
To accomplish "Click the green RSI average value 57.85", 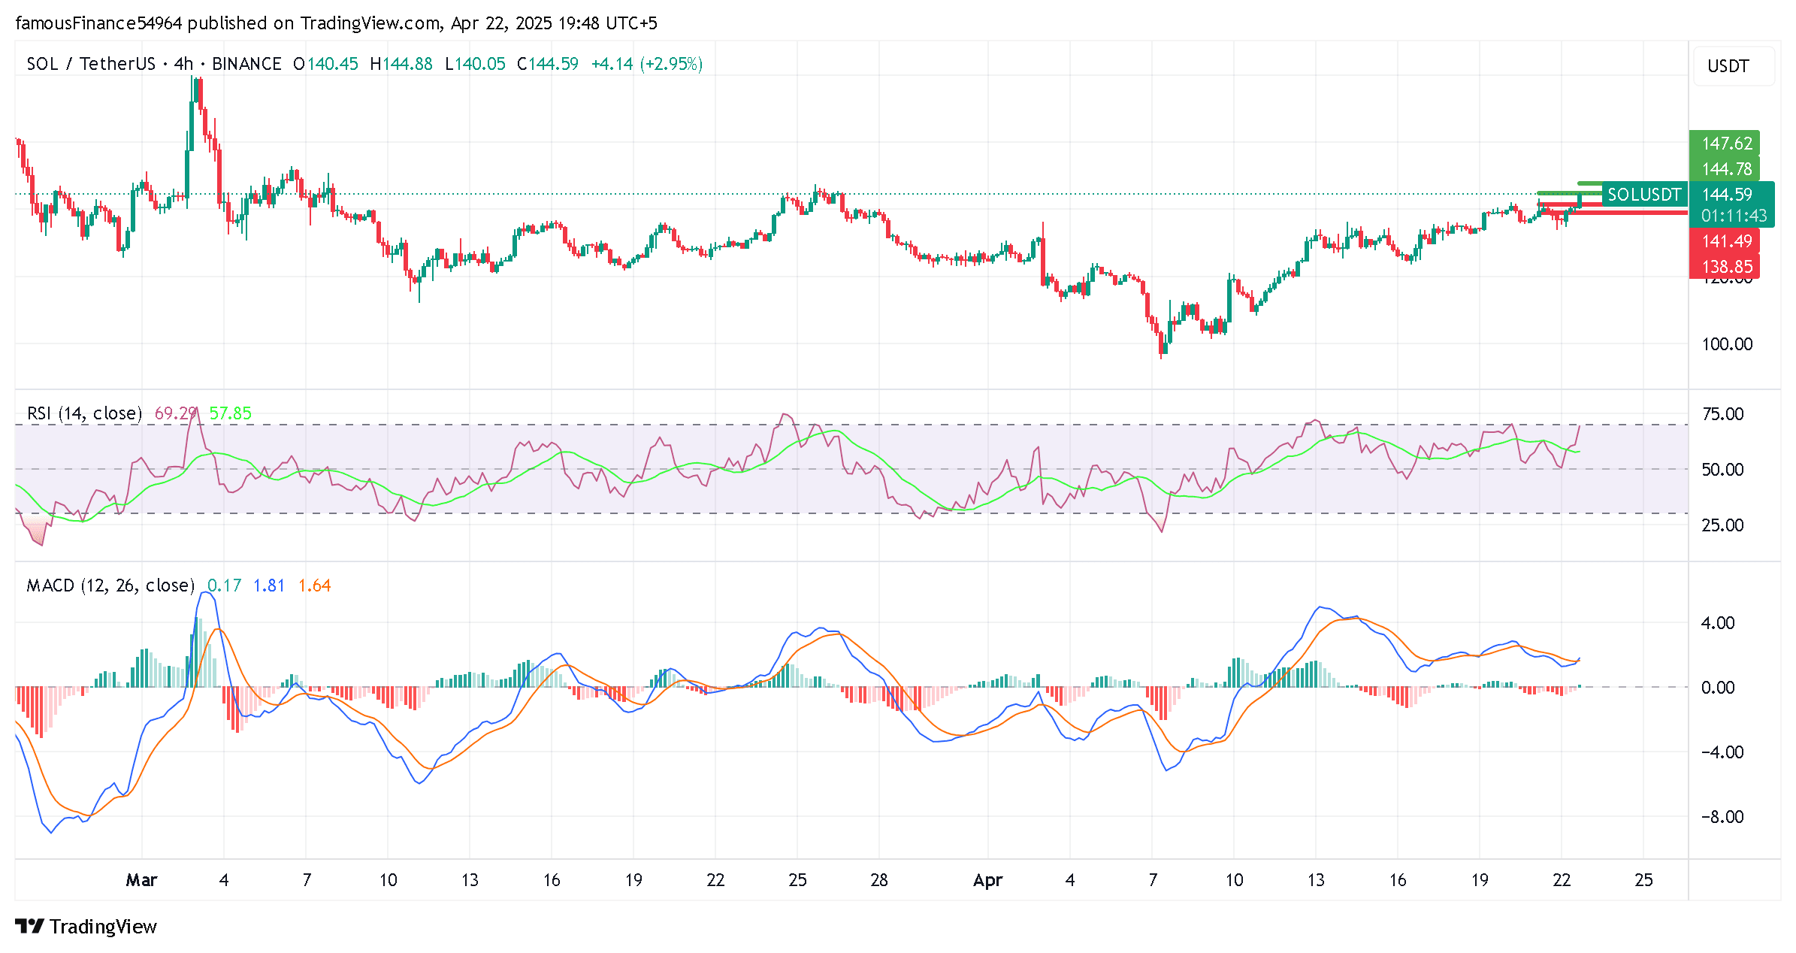I will click(x=230, y=413).
